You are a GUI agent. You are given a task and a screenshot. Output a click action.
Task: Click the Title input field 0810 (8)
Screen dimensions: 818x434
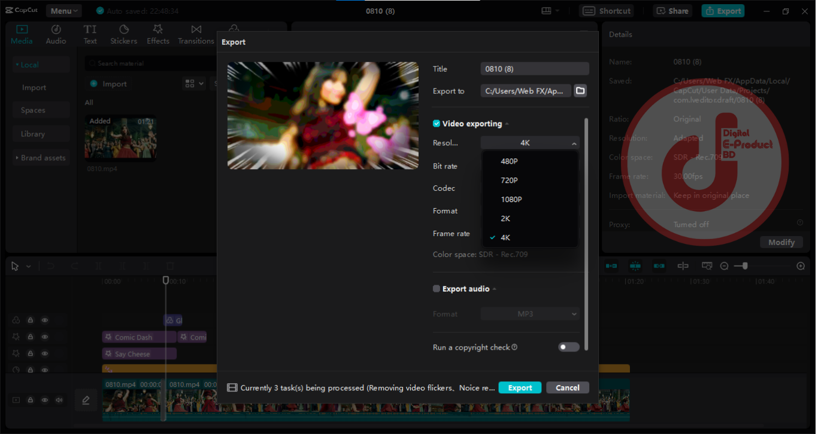535,69
